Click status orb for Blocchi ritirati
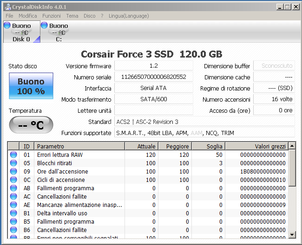Viewport: 302px width, 245px height. tap(13, 163)
